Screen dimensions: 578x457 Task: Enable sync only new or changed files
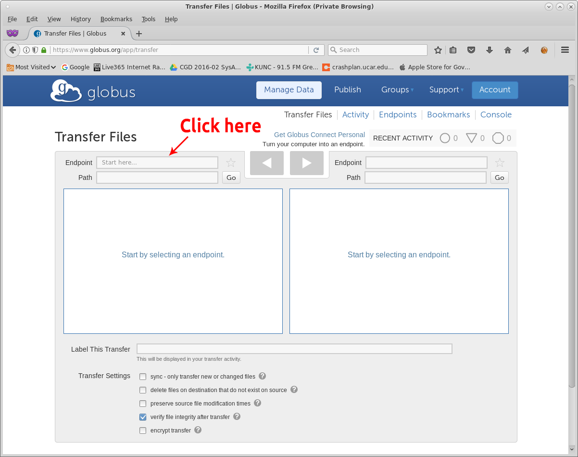tap(143, 377)
